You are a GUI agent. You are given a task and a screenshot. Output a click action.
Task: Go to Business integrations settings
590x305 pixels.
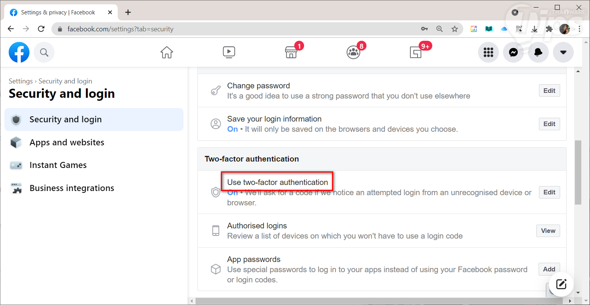tap(72, 188)
